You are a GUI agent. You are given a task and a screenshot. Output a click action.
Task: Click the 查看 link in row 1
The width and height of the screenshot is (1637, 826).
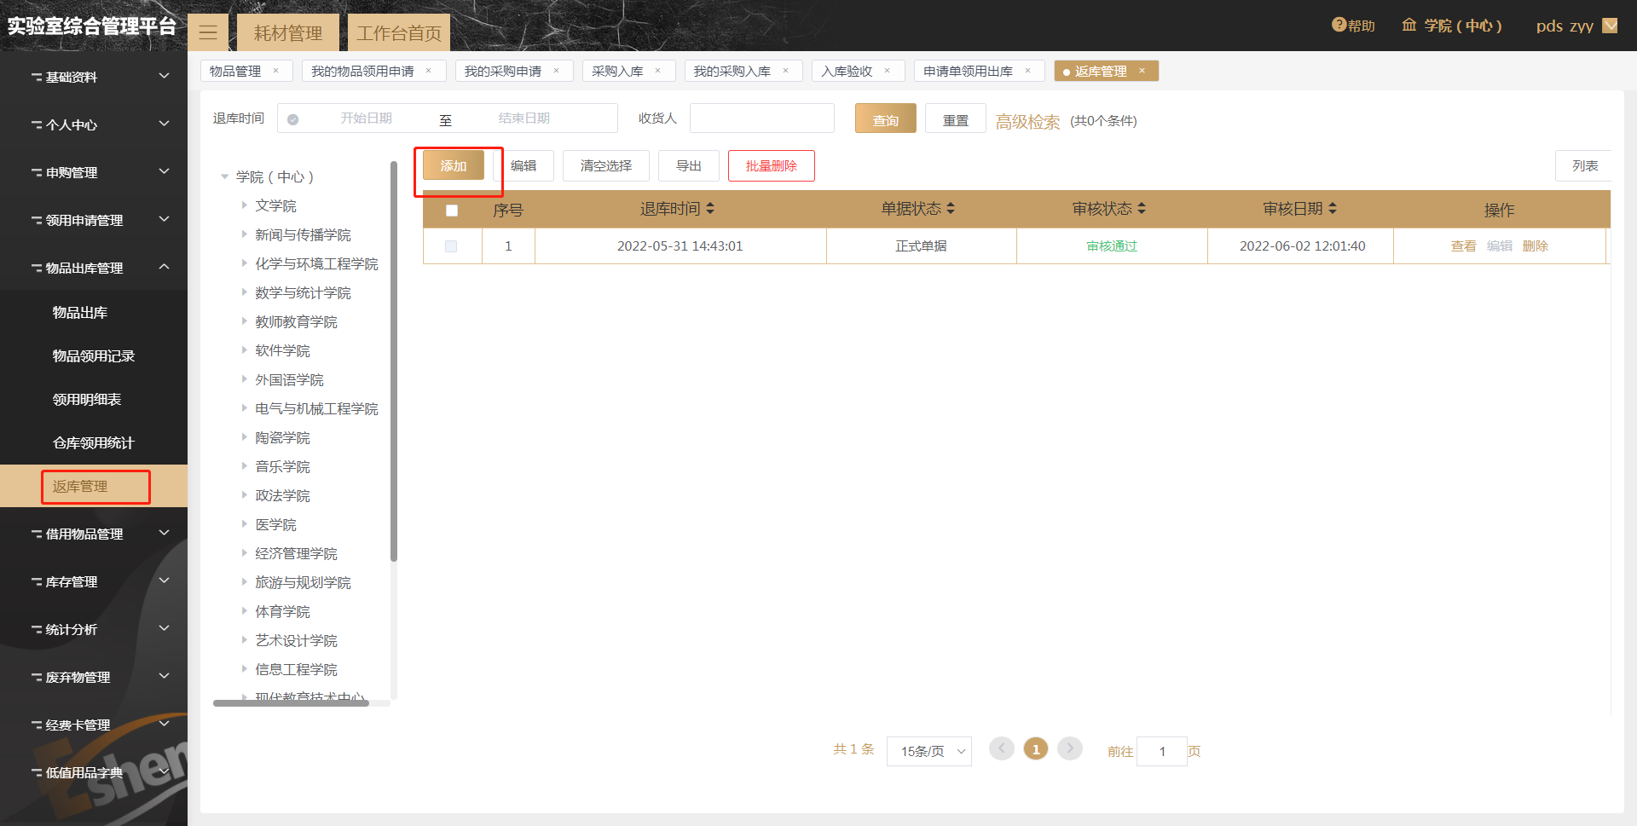coord(1463,246)
